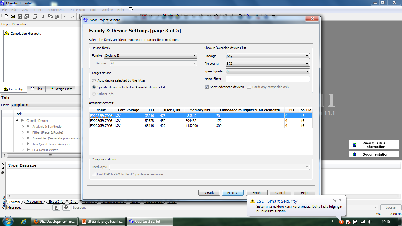The image size is (402, 226).
Task: Click the Copy toolbar icon
Action: tap(50, 16)
